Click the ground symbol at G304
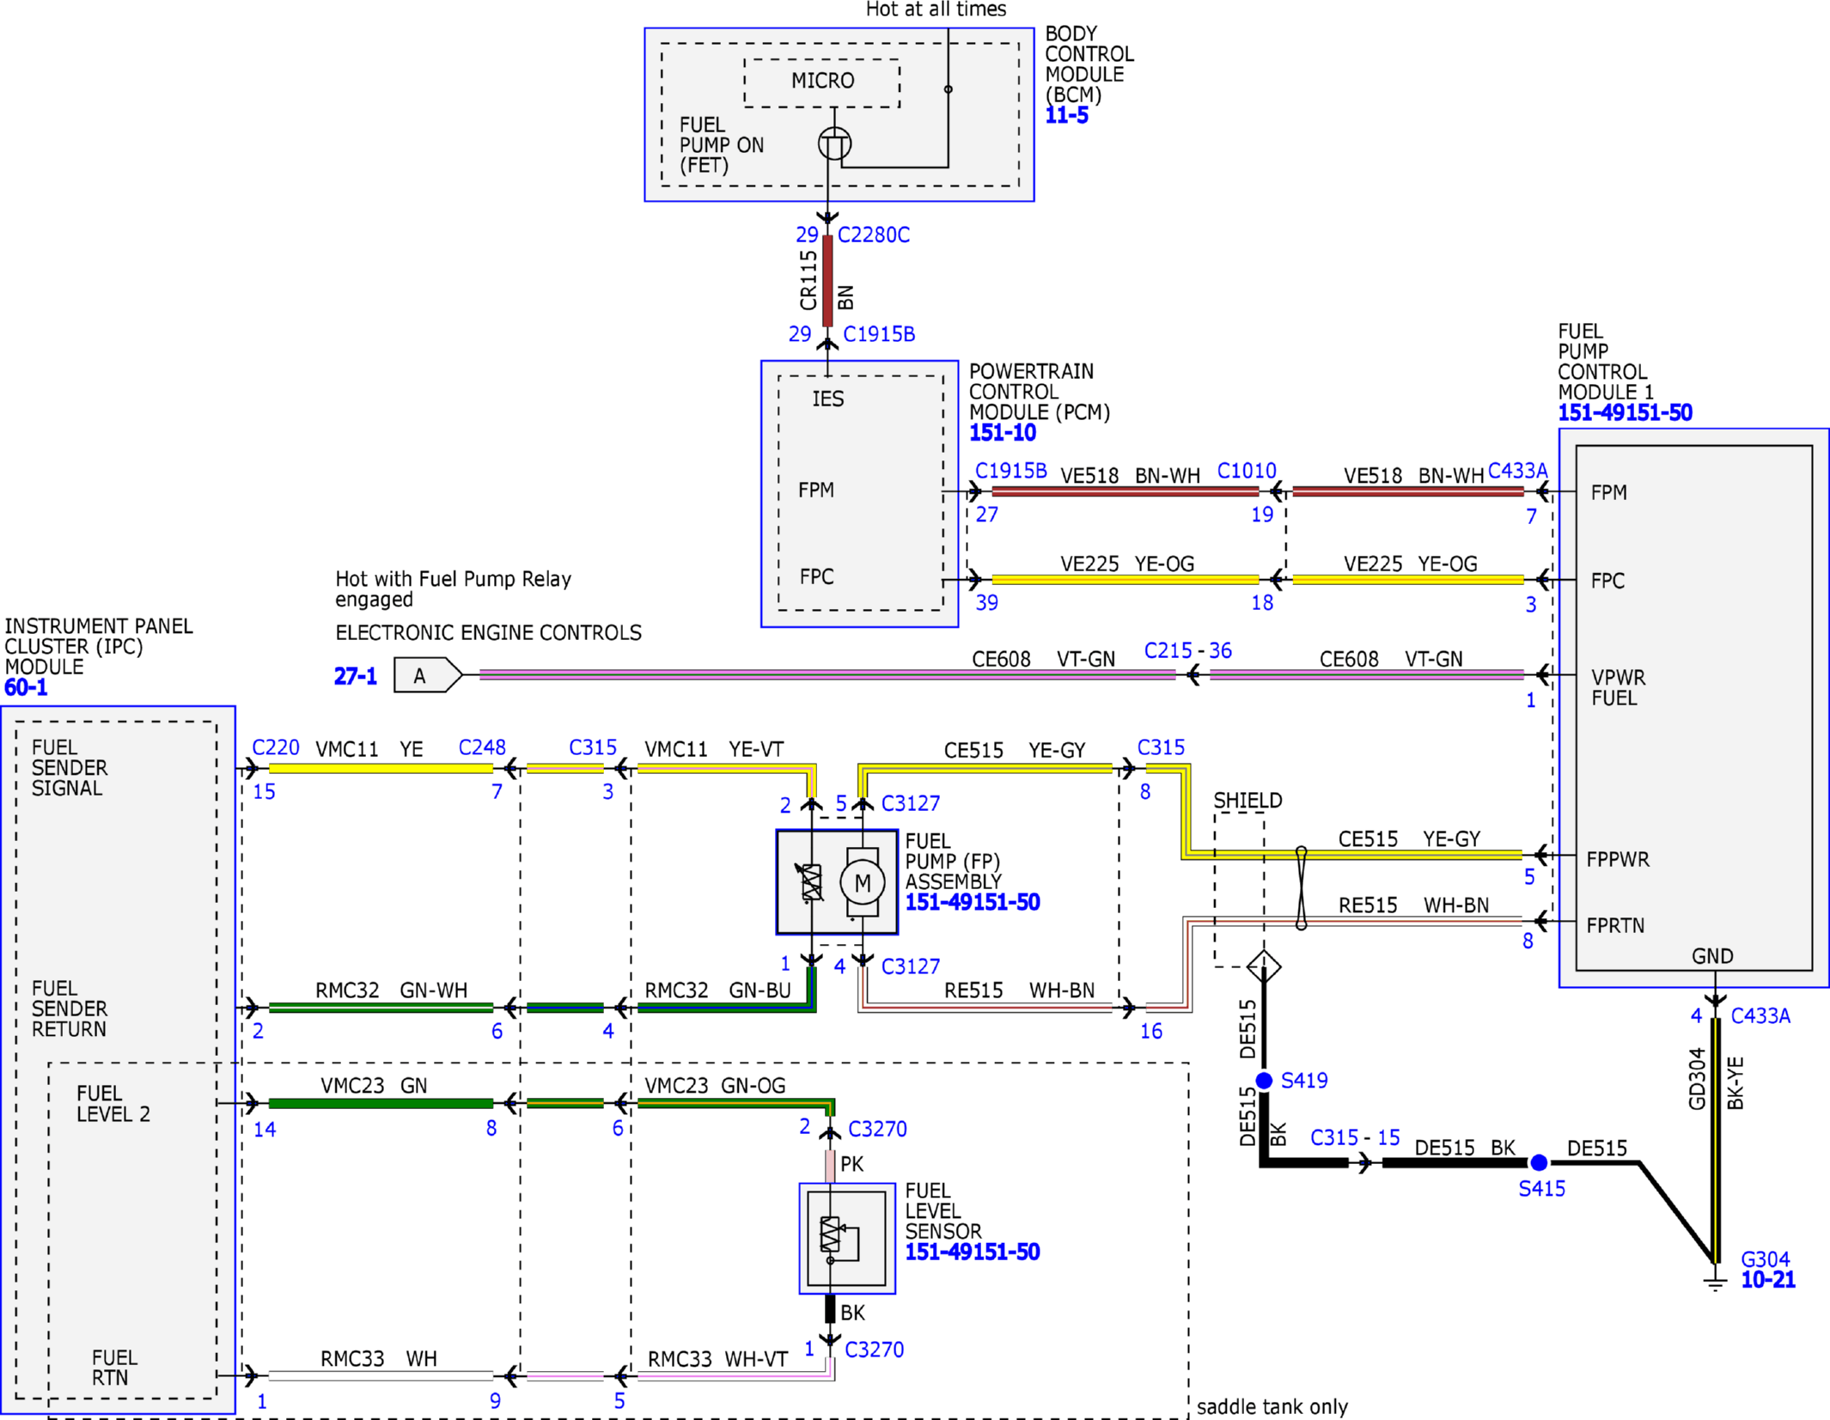This screenshot has width=1830, height=1420. pyautogui.click(x=1715, y=1283)
